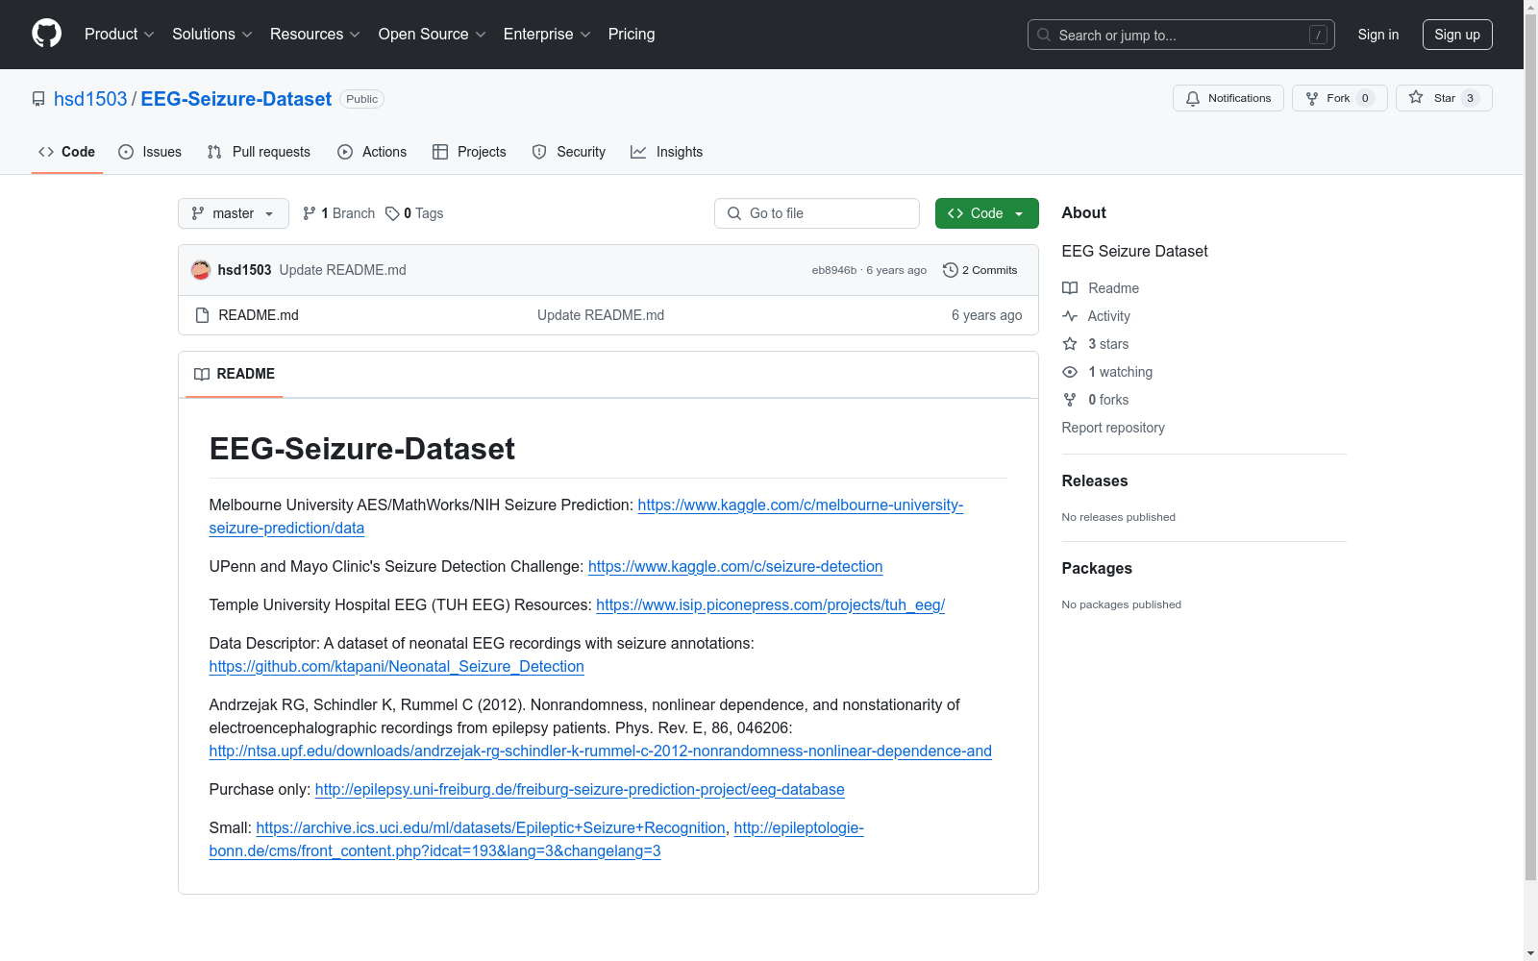Click the Go to file search icon
This screenshot has height=961, width=1538.
tap(734, 213)
